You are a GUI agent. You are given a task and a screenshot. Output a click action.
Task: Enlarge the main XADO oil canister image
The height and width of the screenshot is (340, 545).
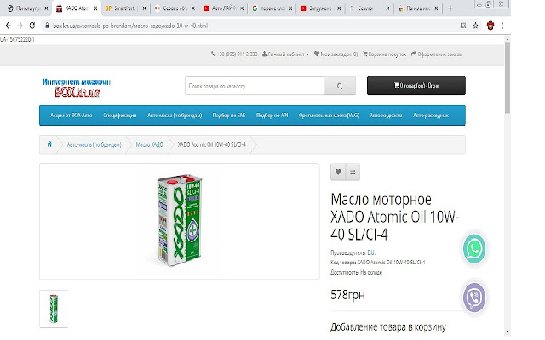click(x=180, y=221)
